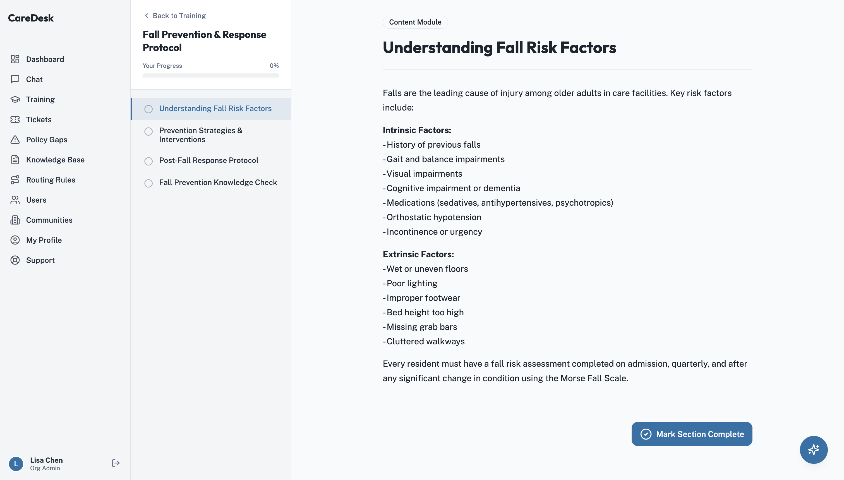Click the Your Progress bar

point(211,76)
